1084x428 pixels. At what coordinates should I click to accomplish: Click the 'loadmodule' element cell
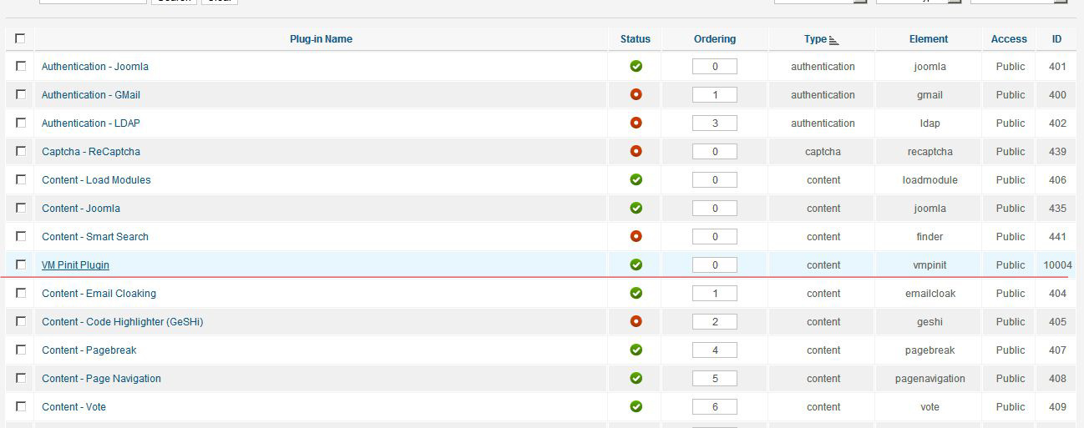coord(930,179)
